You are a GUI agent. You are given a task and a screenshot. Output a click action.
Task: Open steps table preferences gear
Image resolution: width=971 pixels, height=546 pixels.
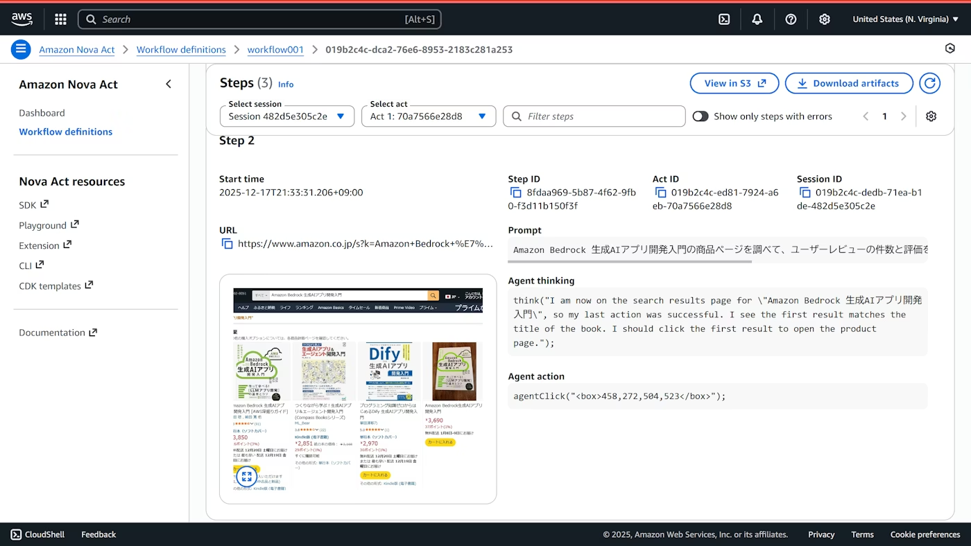click(x=931, y=116)
